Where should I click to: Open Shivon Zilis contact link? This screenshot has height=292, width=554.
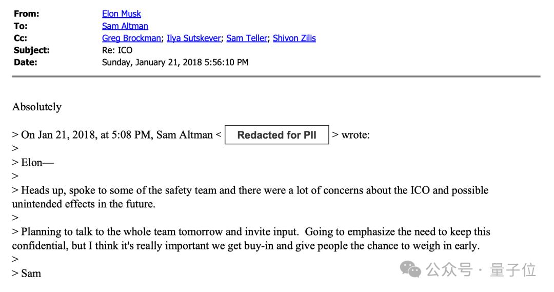coord(294,38)
